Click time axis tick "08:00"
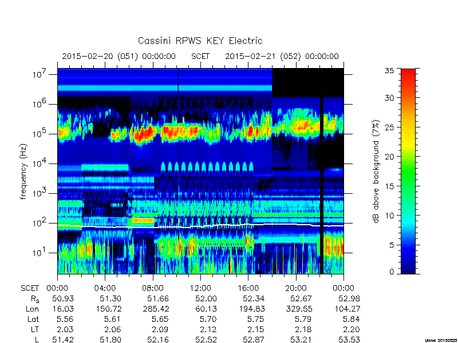This screenshot has width=458, height=343. (153, 289)
